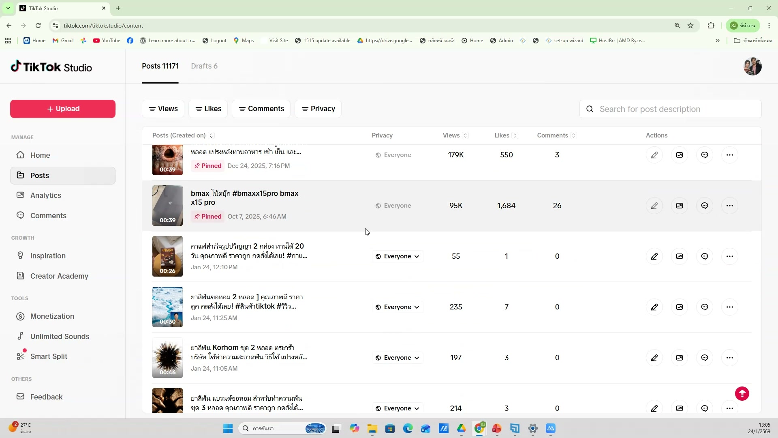Click TikTok Studio logo
778x438 pixels.
coord(51,67)
